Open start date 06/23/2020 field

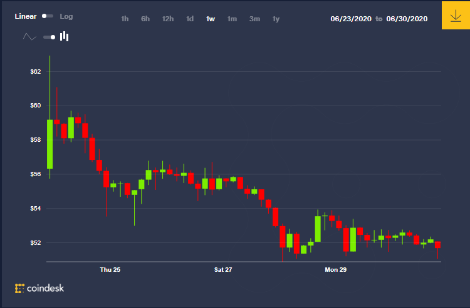[x=351, y=19]
